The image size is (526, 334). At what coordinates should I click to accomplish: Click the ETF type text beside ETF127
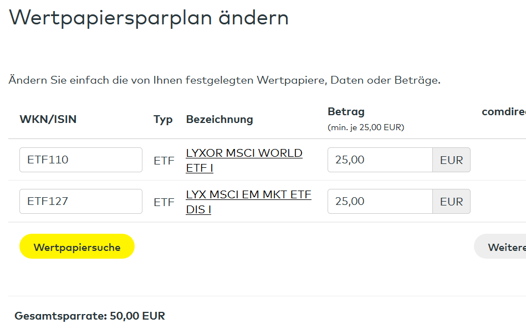164,202
